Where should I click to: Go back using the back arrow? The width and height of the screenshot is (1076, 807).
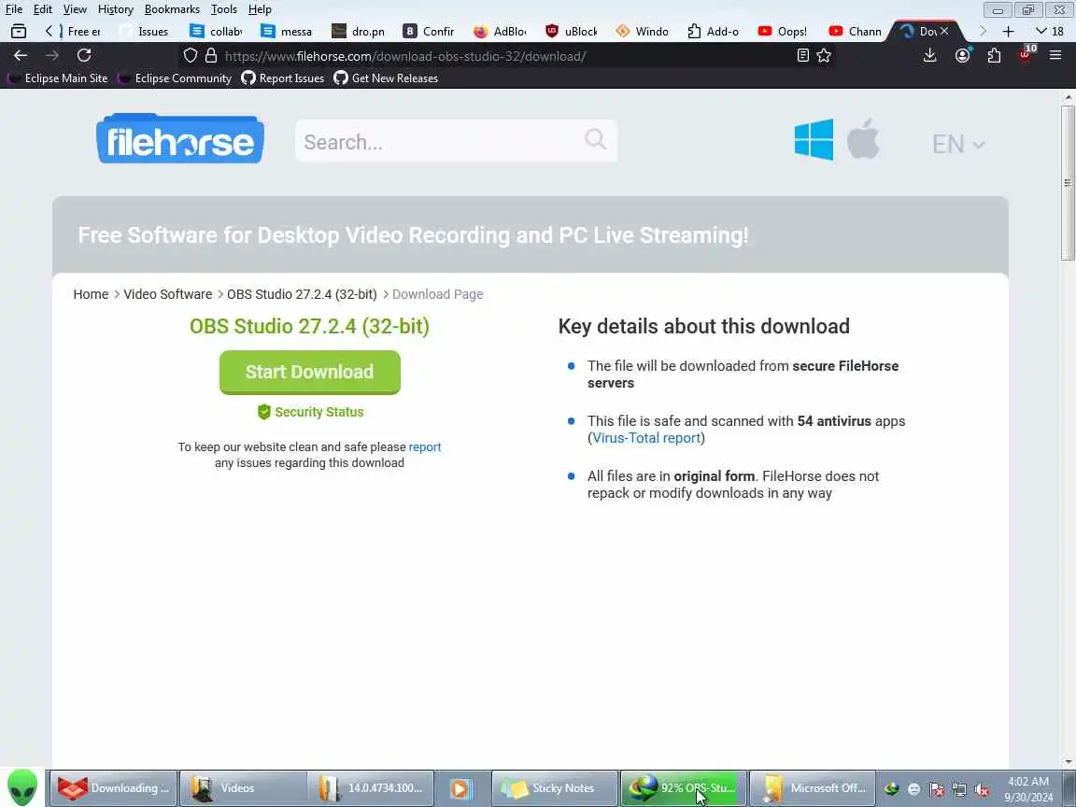21,56
